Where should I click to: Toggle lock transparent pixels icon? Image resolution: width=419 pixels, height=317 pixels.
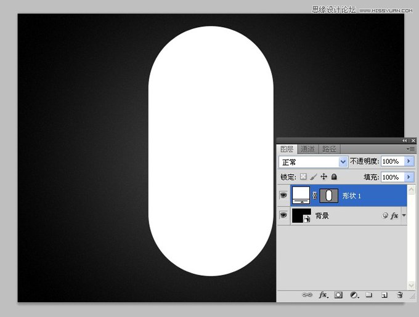pyautogui.click(x=303, y=177)
